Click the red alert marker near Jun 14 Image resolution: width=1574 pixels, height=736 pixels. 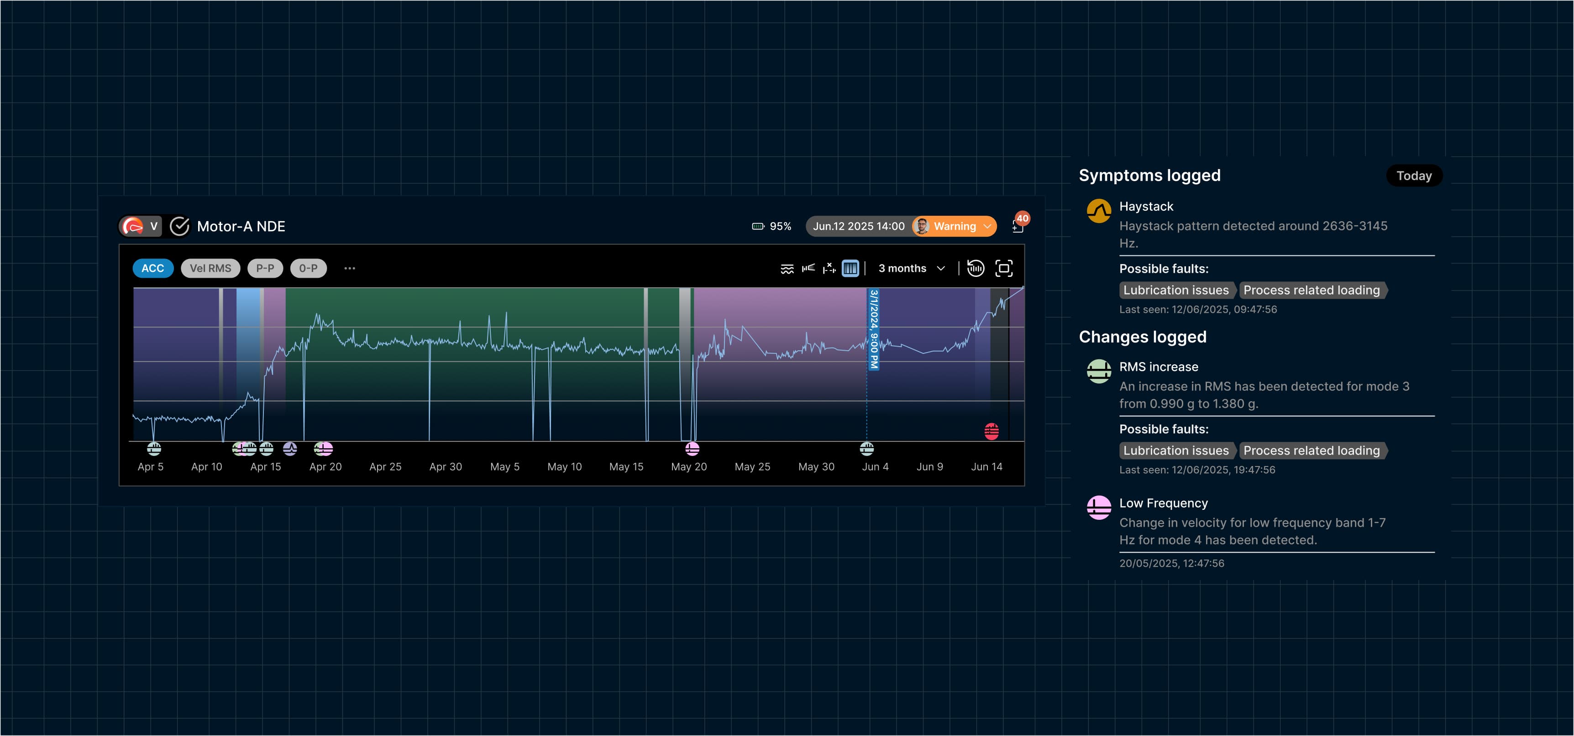992,431
